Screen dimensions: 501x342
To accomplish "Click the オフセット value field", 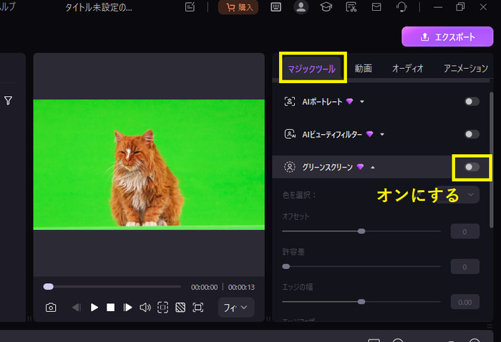I will coord(465,232).
